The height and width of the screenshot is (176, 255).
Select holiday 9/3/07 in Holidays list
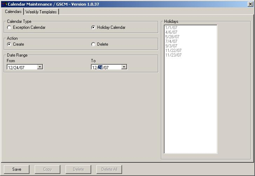tap(171, 46)
